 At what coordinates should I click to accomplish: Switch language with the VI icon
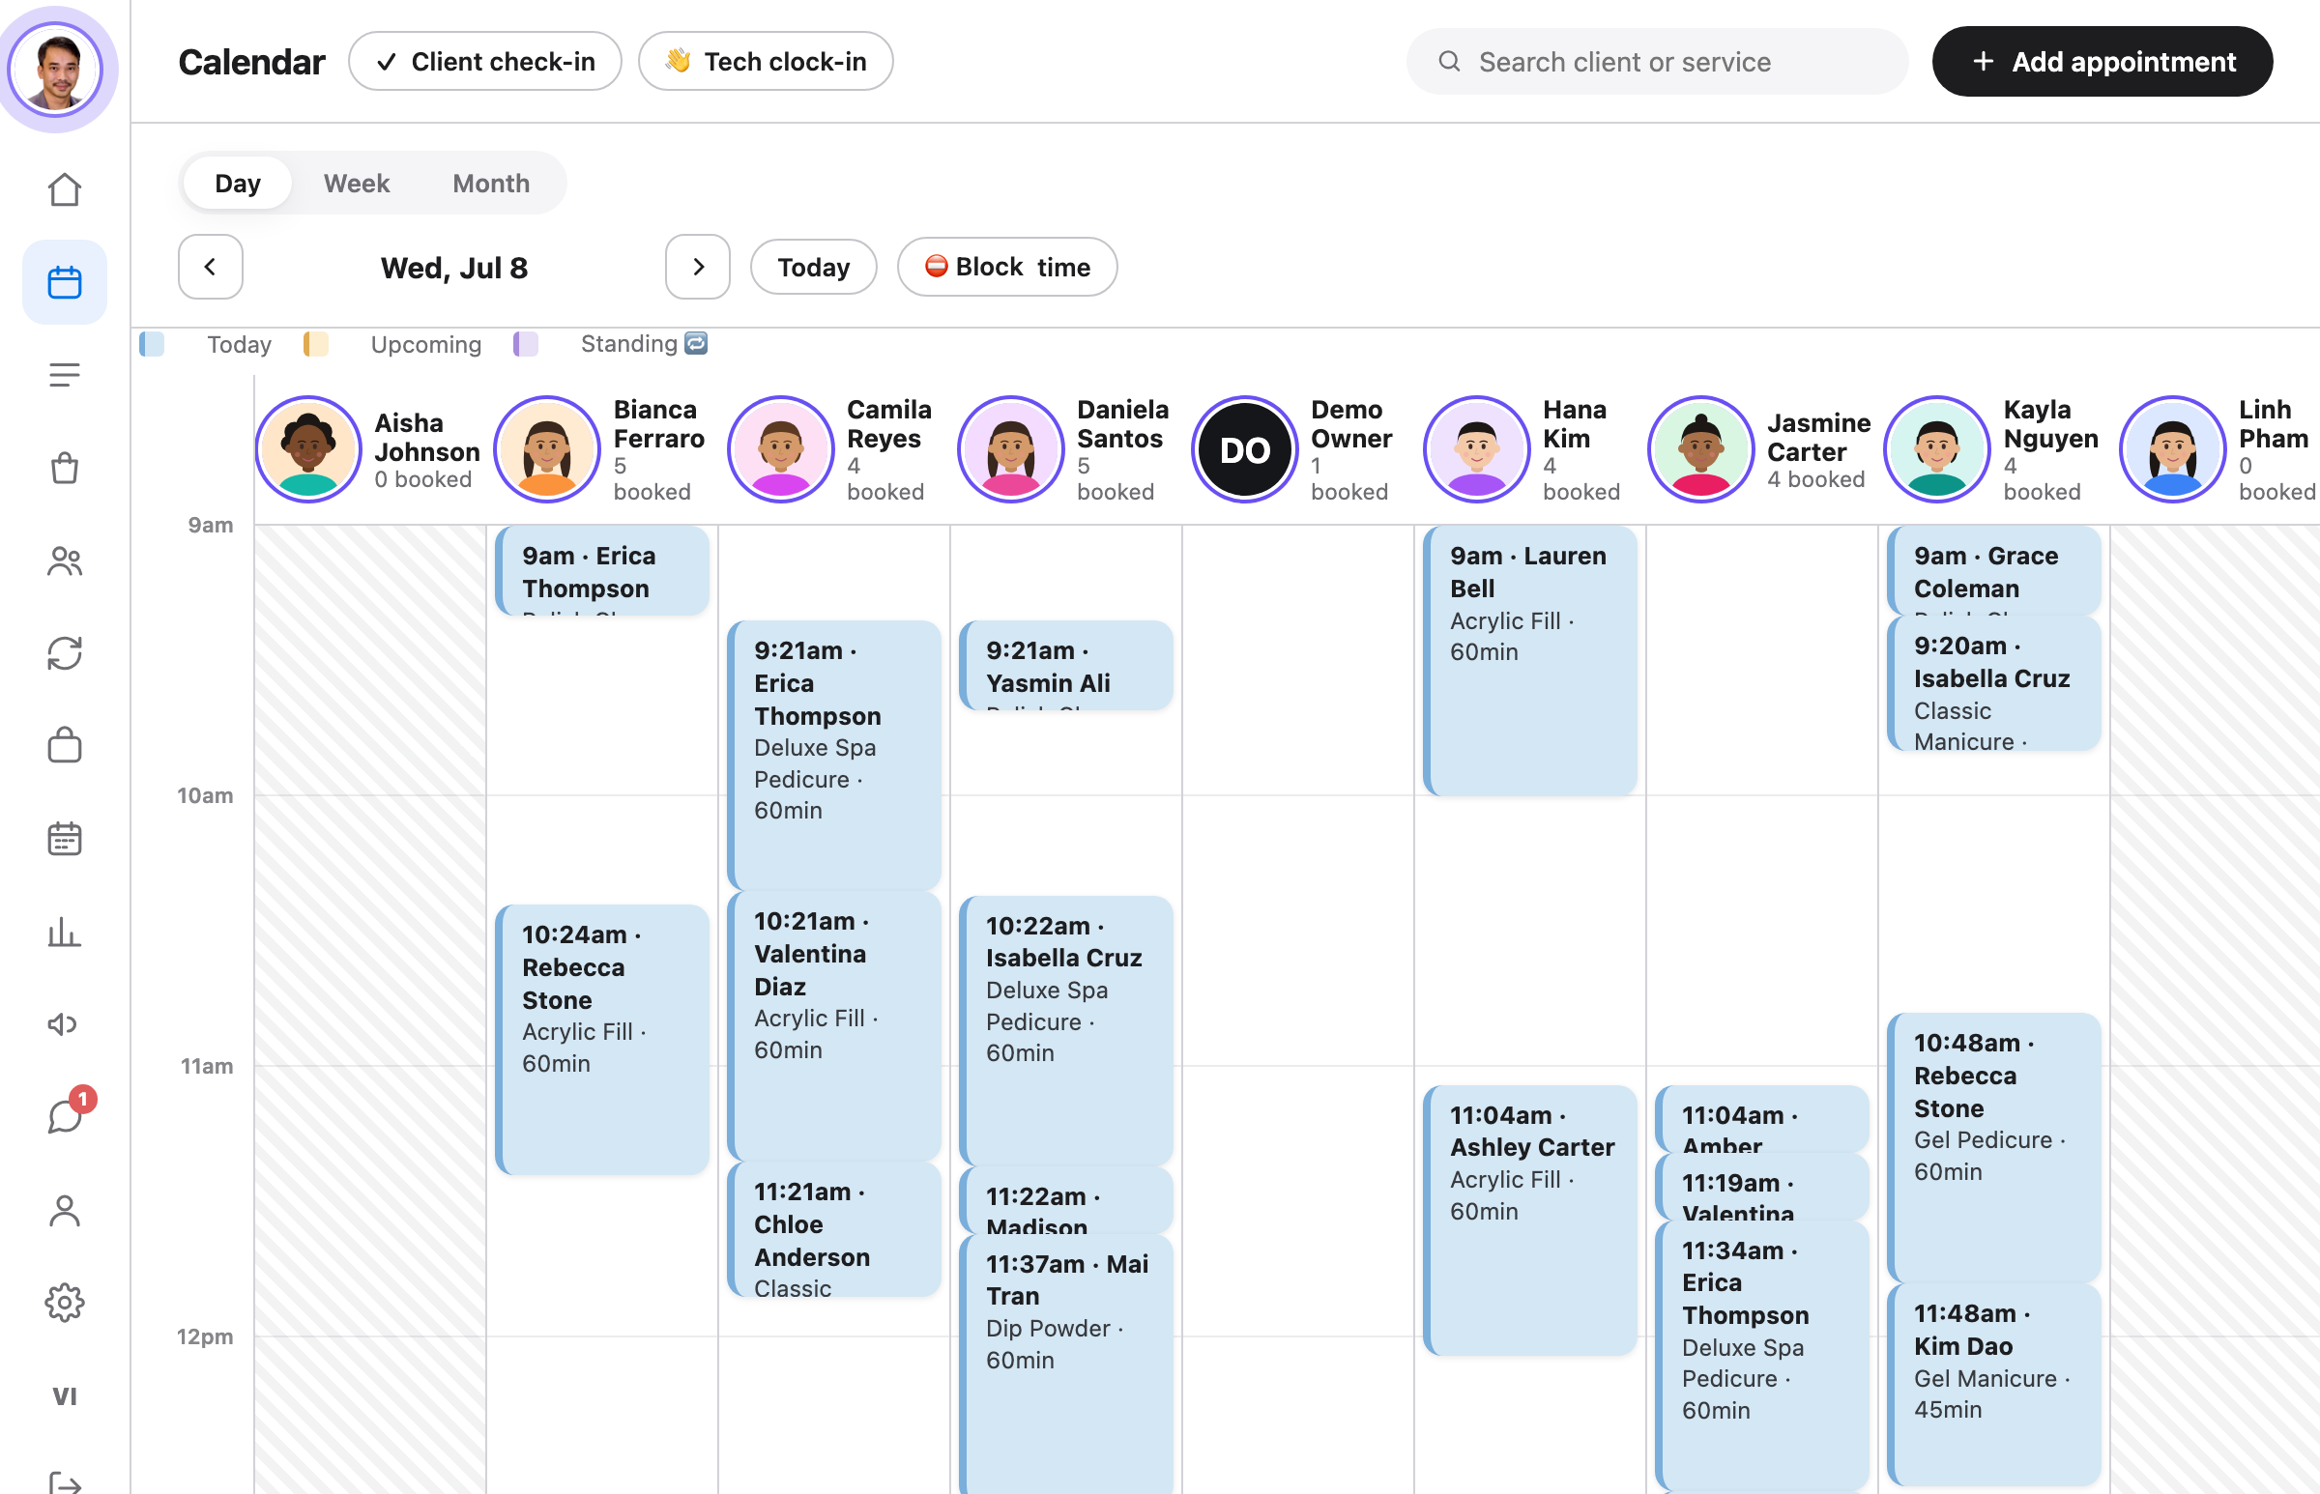[64, 1396]
